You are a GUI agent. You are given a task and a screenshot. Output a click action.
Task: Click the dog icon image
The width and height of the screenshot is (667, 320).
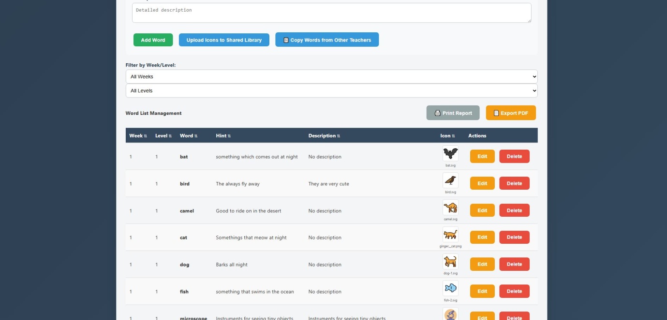click(450, 262)
